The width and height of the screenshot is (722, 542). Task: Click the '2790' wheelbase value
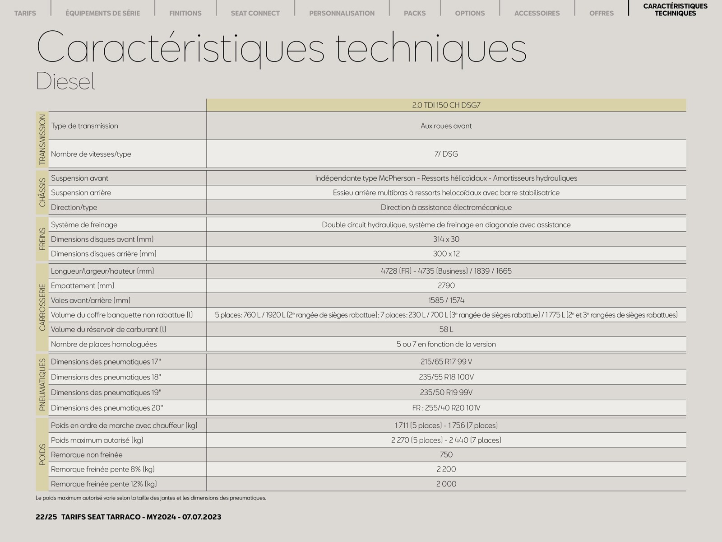(x=446, y=285)
